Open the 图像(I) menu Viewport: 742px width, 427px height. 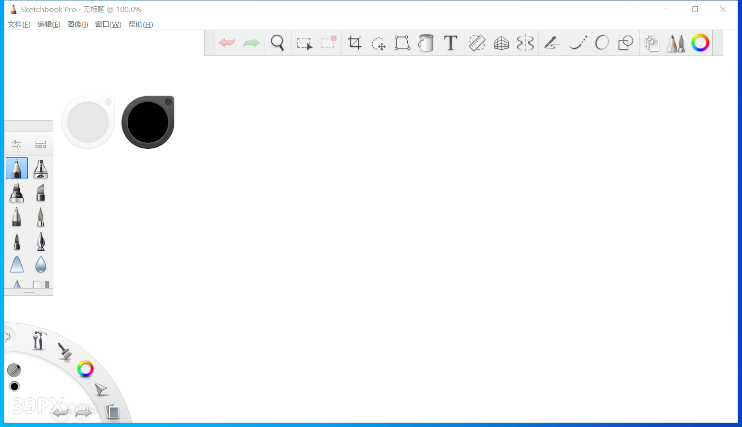78,24
